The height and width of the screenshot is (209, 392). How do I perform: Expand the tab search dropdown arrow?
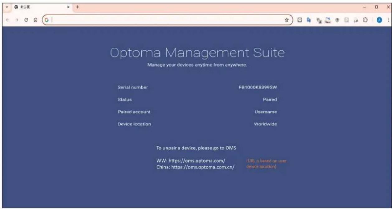tap(7, 7)
